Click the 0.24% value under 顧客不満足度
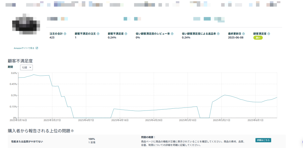This screenshot has height=148, width=303. coord(112,38)
